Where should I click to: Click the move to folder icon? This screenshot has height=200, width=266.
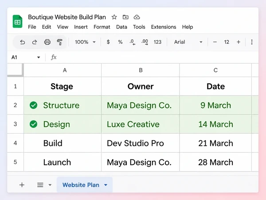pos(125,17)
